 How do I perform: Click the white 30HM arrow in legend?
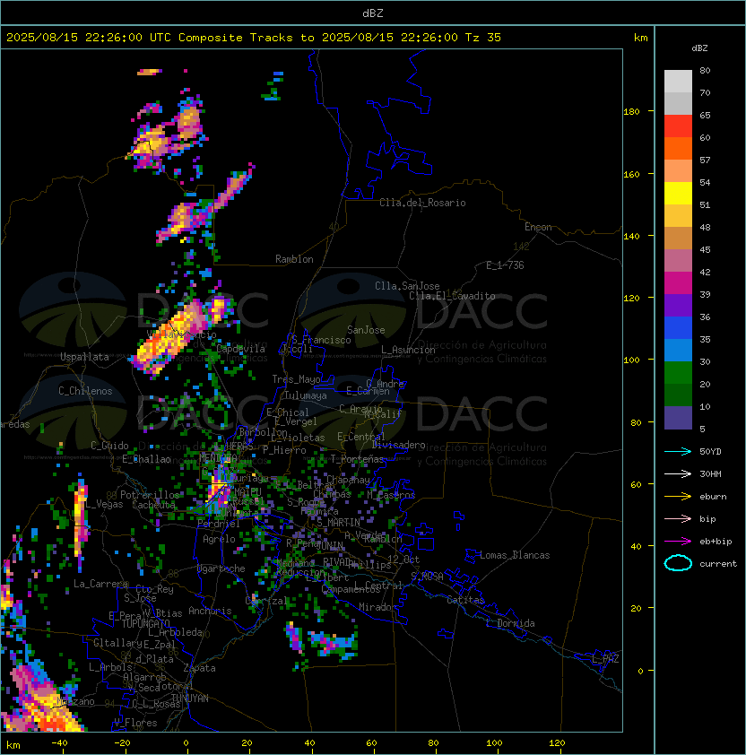coord(678,473)
